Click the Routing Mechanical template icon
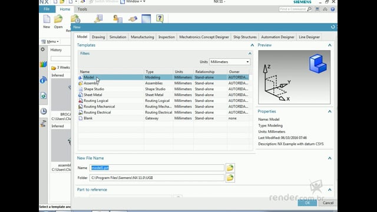The height and width of the screenshot is (212, 377). pyautogui.click(x=81, y=107)
